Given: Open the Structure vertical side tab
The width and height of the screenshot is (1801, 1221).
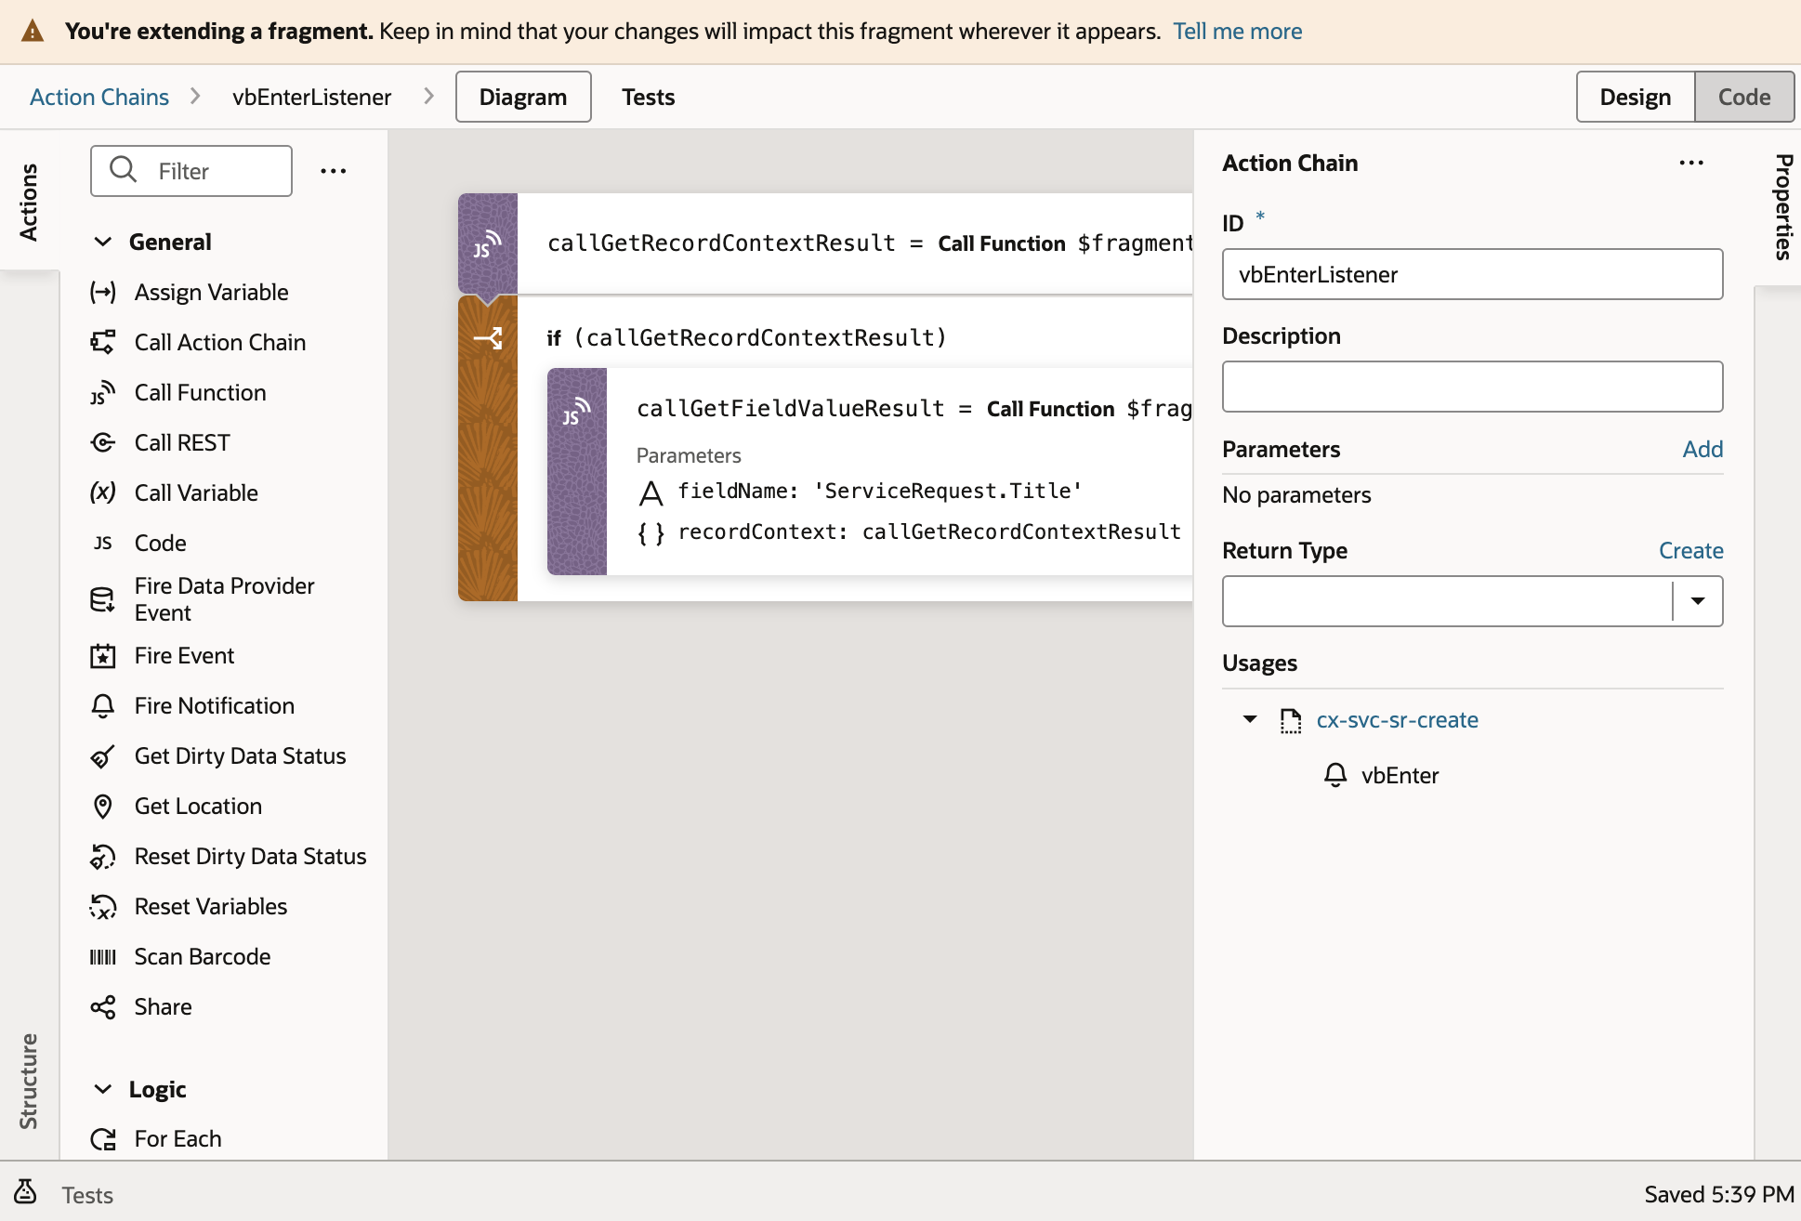Looking at the screenshot, I should click(29, 1082).
